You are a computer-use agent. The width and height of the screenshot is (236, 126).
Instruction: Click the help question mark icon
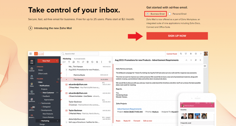tap(201, 54)
